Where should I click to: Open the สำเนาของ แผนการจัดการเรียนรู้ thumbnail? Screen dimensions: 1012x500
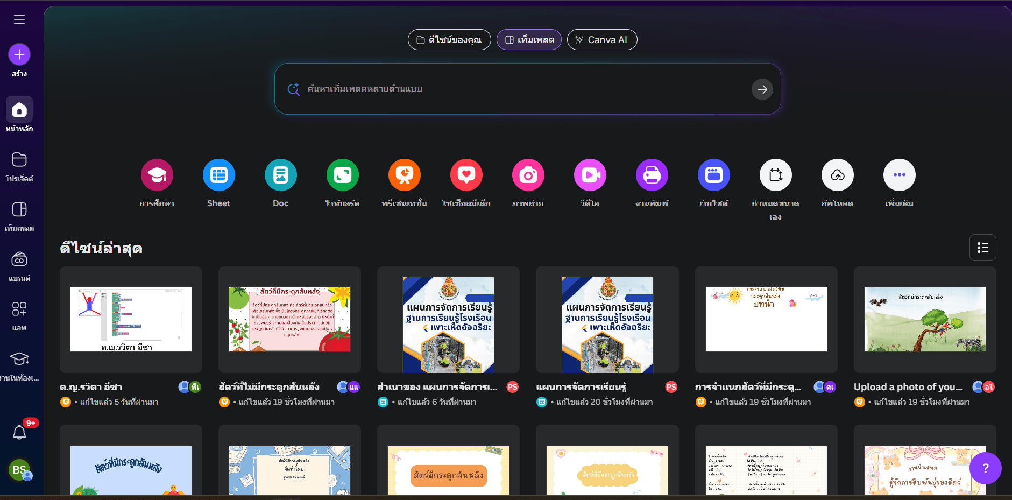coord(448,320)
